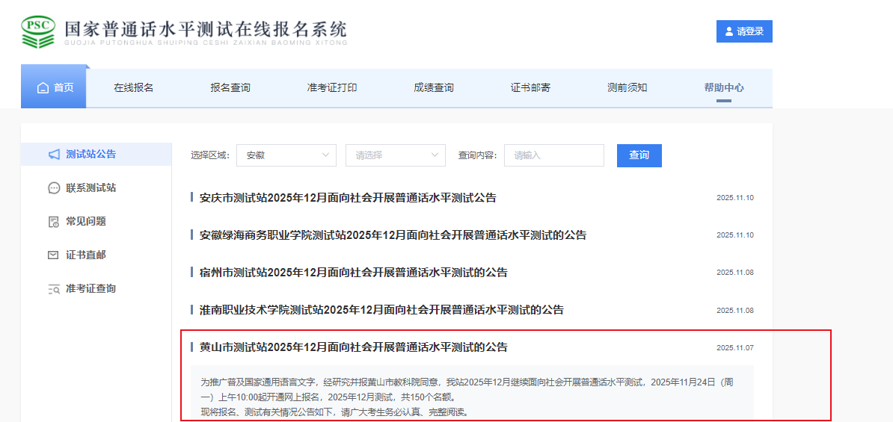
Task: Focus the 查询内容 search input field
Action: pos(553,155)
